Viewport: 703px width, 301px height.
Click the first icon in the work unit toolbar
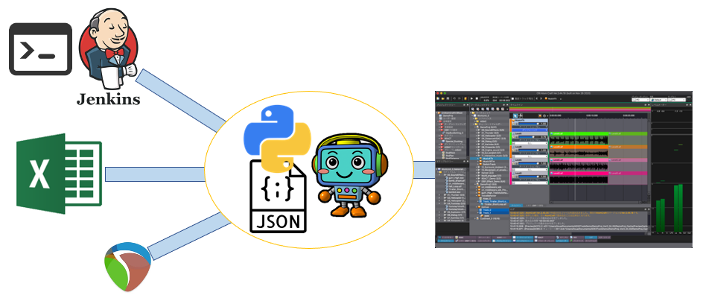tap(473, 109)
